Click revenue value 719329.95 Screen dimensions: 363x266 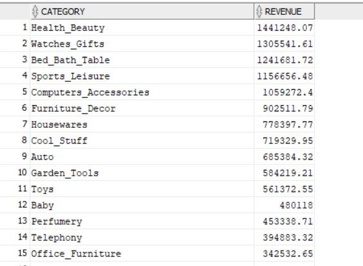(288, 141)
